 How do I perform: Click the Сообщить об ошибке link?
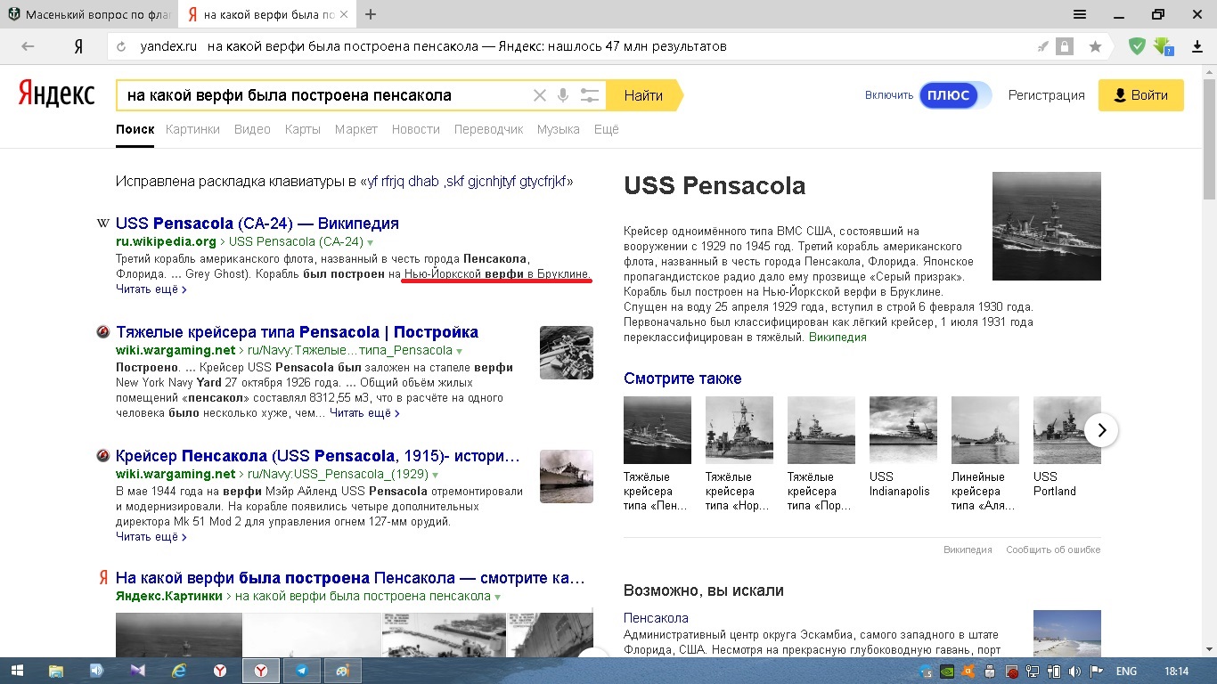[1053, 550]
